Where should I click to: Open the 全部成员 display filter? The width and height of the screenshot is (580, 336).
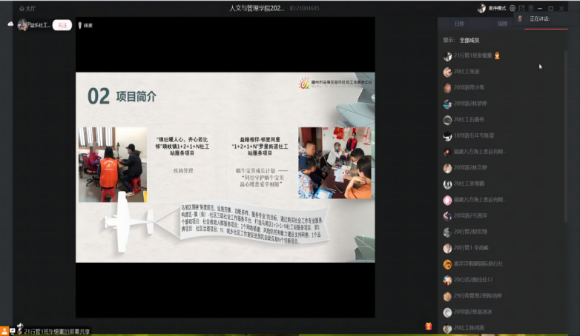(469, 40)
